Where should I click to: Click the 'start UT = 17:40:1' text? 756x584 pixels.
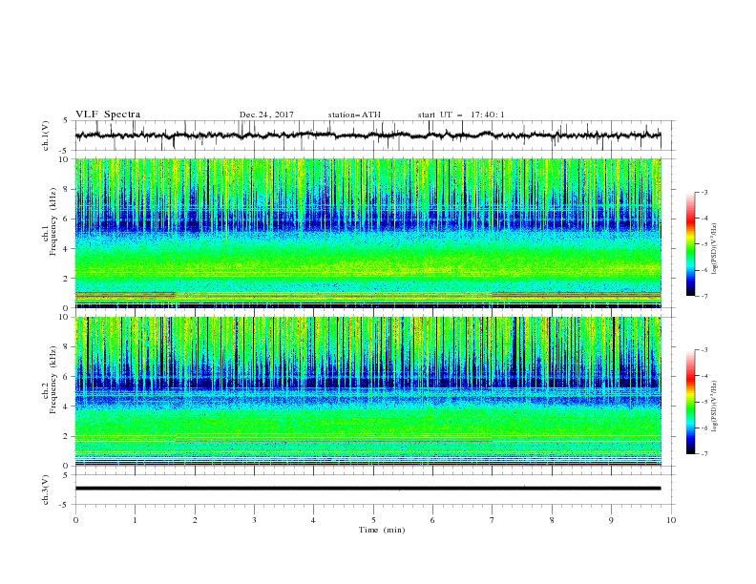(461, 115)
